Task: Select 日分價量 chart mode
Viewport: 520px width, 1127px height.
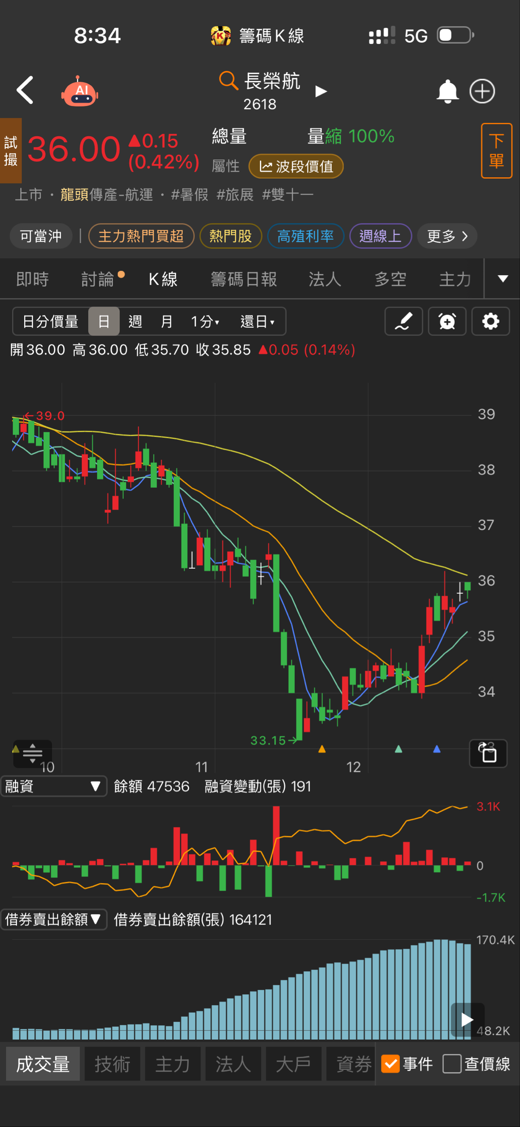Action: click(50, 322)
